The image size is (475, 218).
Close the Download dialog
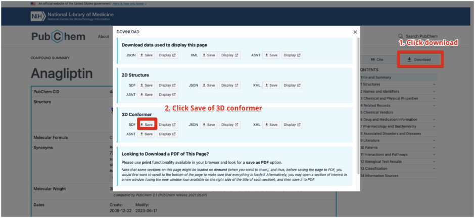(x=355, y=32)
